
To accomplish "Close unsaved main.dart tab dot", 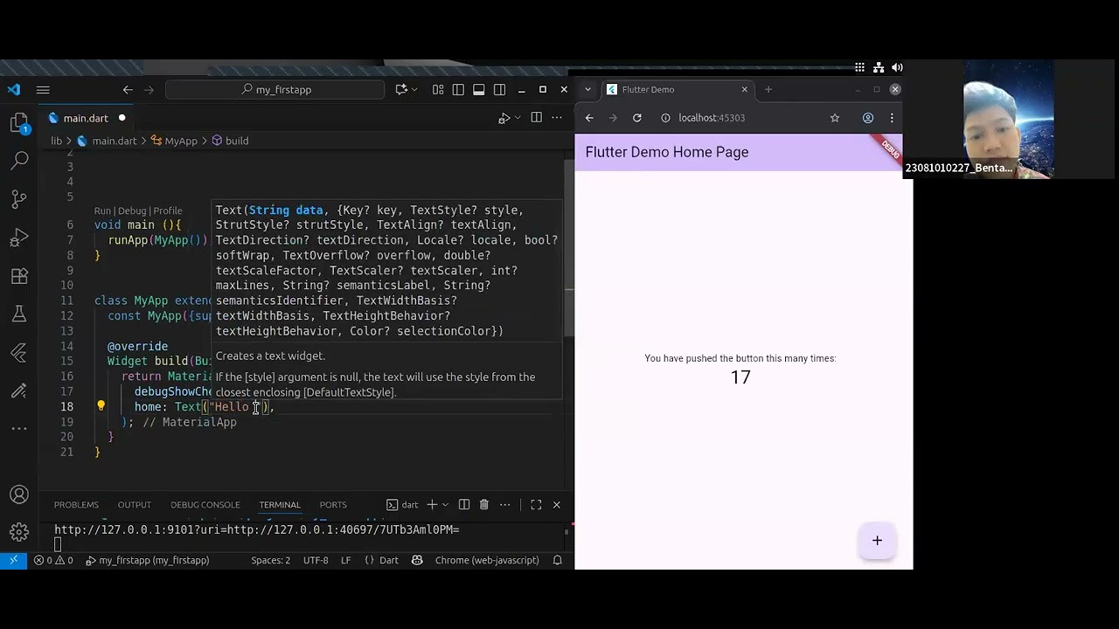I will coord(122,118).
